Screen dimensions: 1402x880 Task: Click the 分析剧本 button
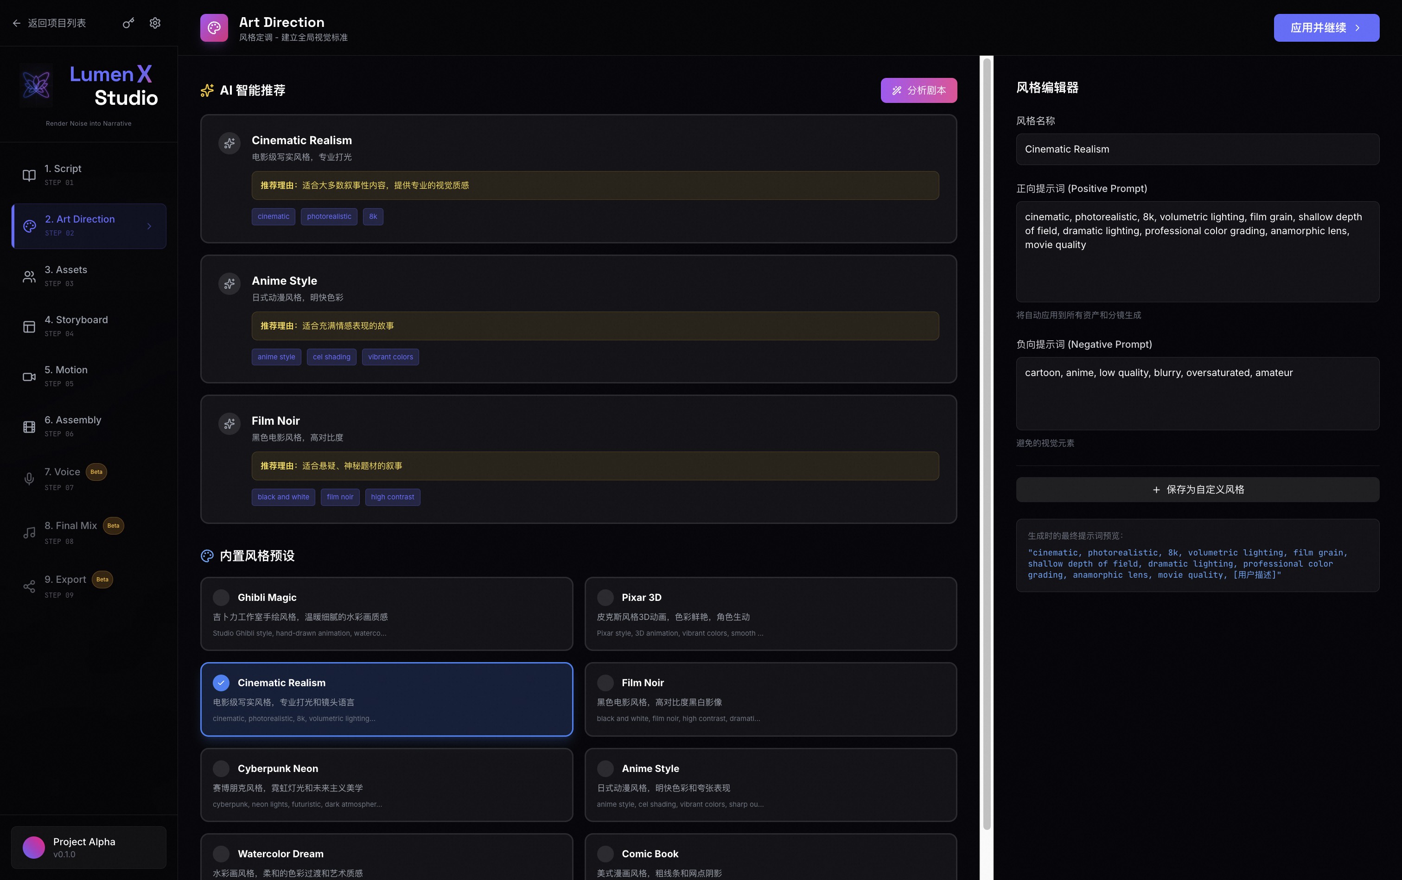coord(918,90)
